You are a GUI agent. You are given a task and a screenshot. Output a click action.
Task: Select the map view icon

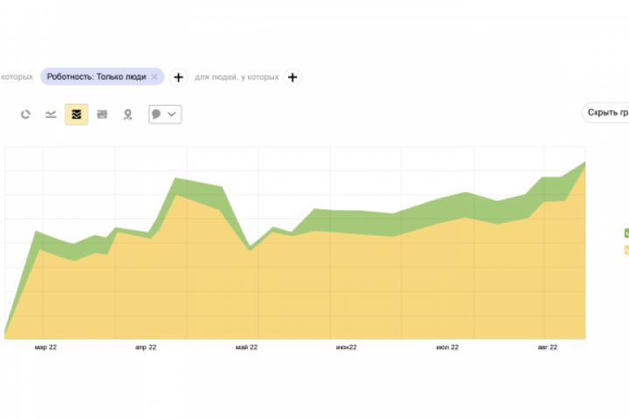tap(128, 114)
